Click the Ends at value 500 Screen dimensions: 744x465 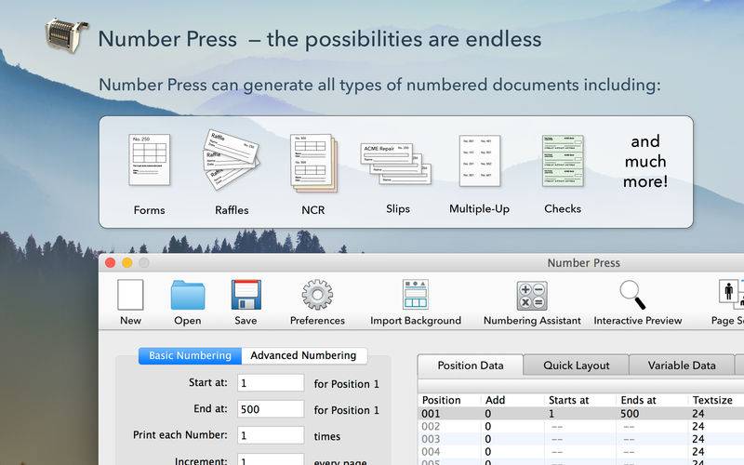coord(630,413)
